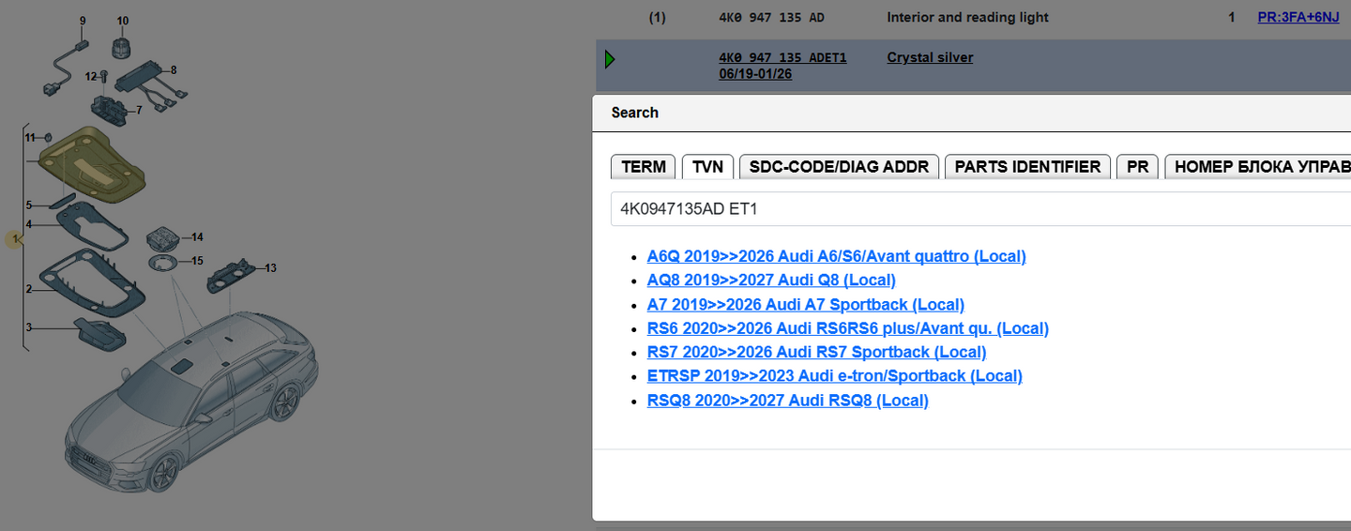
Task: Click the part number search field
Action: pyautogui.click(x=980, y=209)
